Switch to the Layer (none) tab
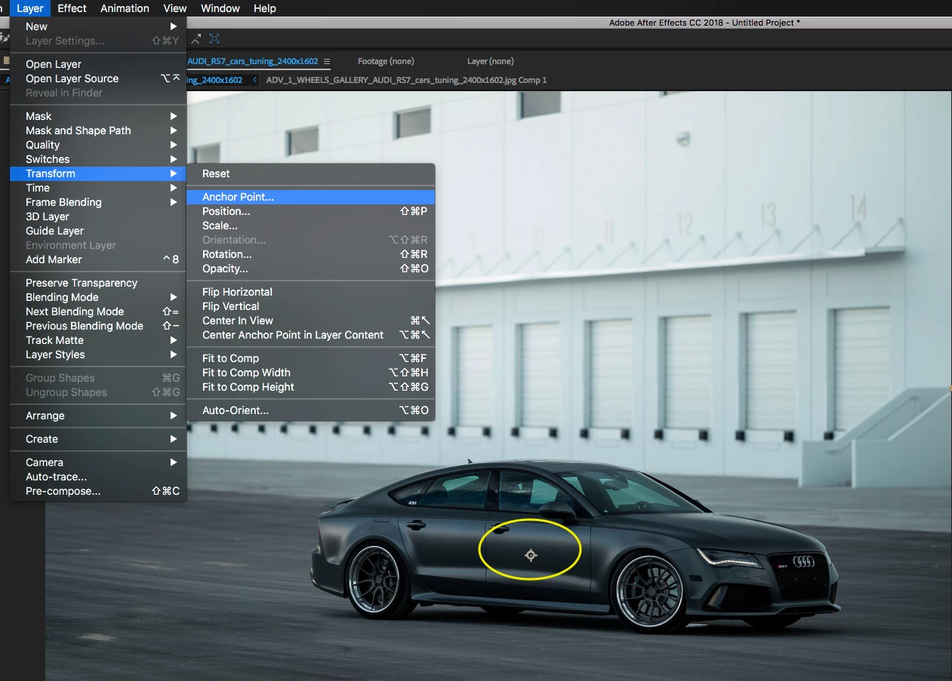The width and height of the screenshot is (952, 681). tap(491, 61)
